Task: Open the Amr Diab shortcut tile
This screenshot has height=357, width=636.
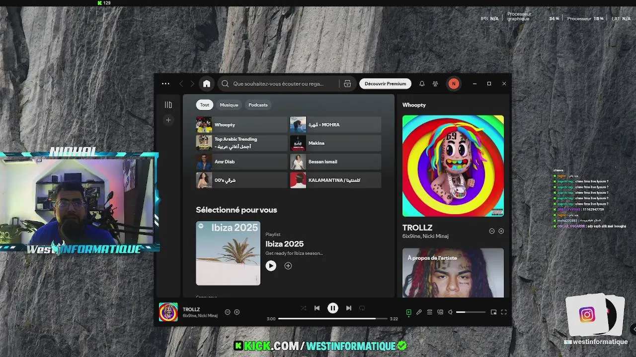Action: click(241, 162)
